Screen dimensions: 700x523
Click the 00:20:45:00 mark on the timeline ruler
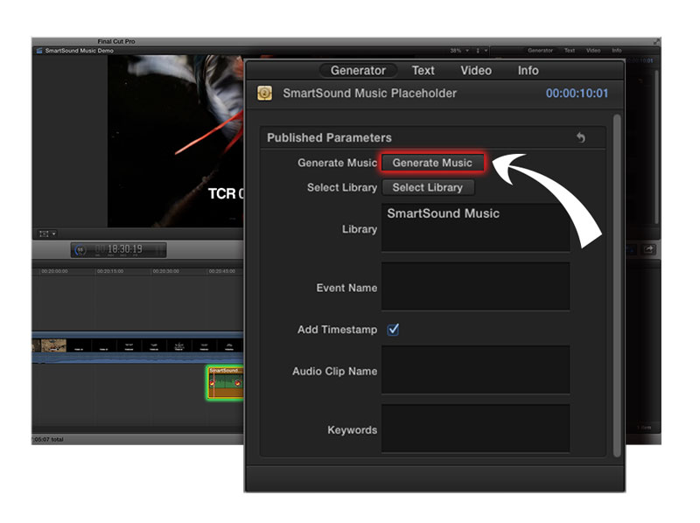pos(222,271)
